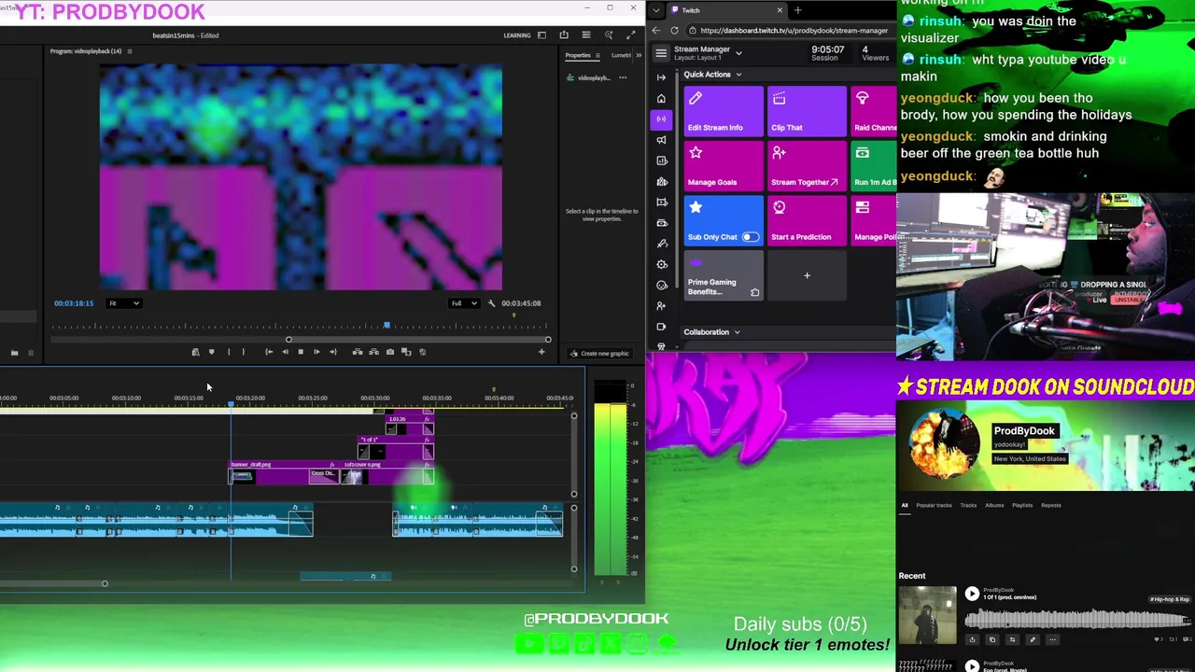Click the Twitch dashboard URL address bar
The height and width of the screenshot is (672, 1195).
click(794, 30)
